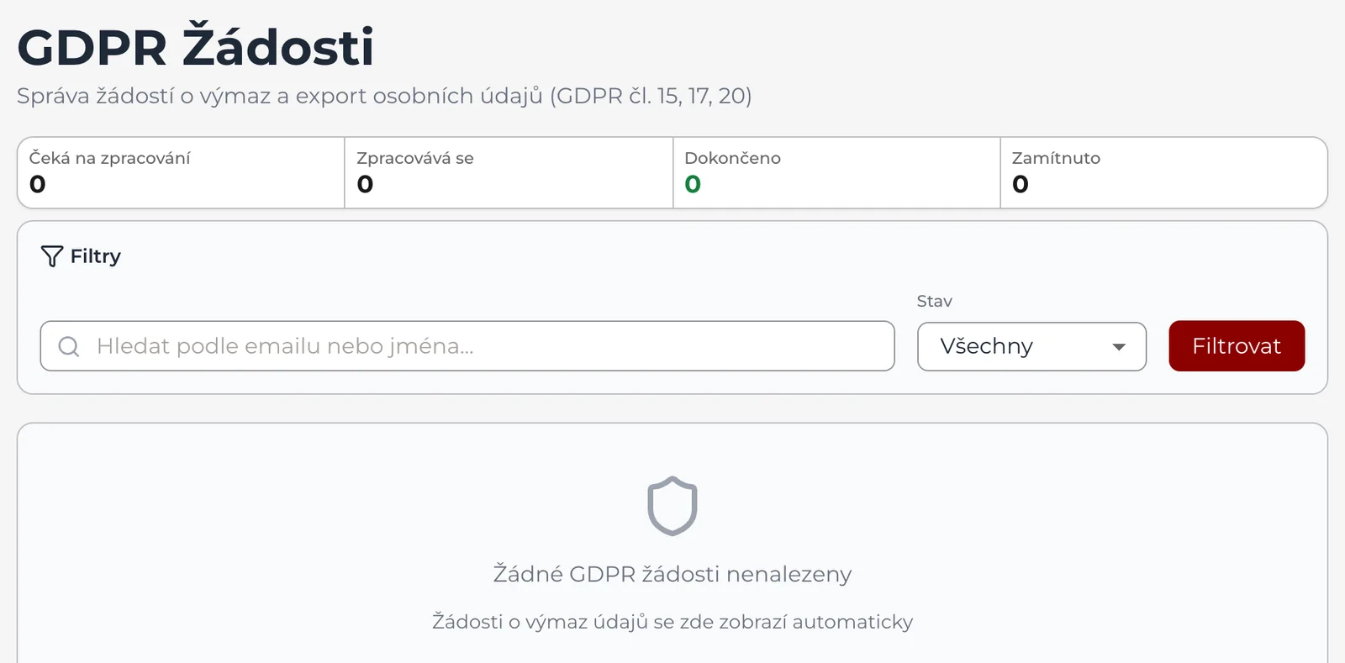Click the subtitle starting with Správa žádostí

click(384, 96)
